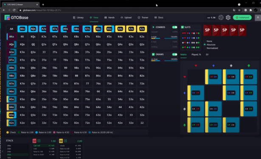Click the first SP board card
This screenshot has width=261, height=159.
tap(207, 30)
